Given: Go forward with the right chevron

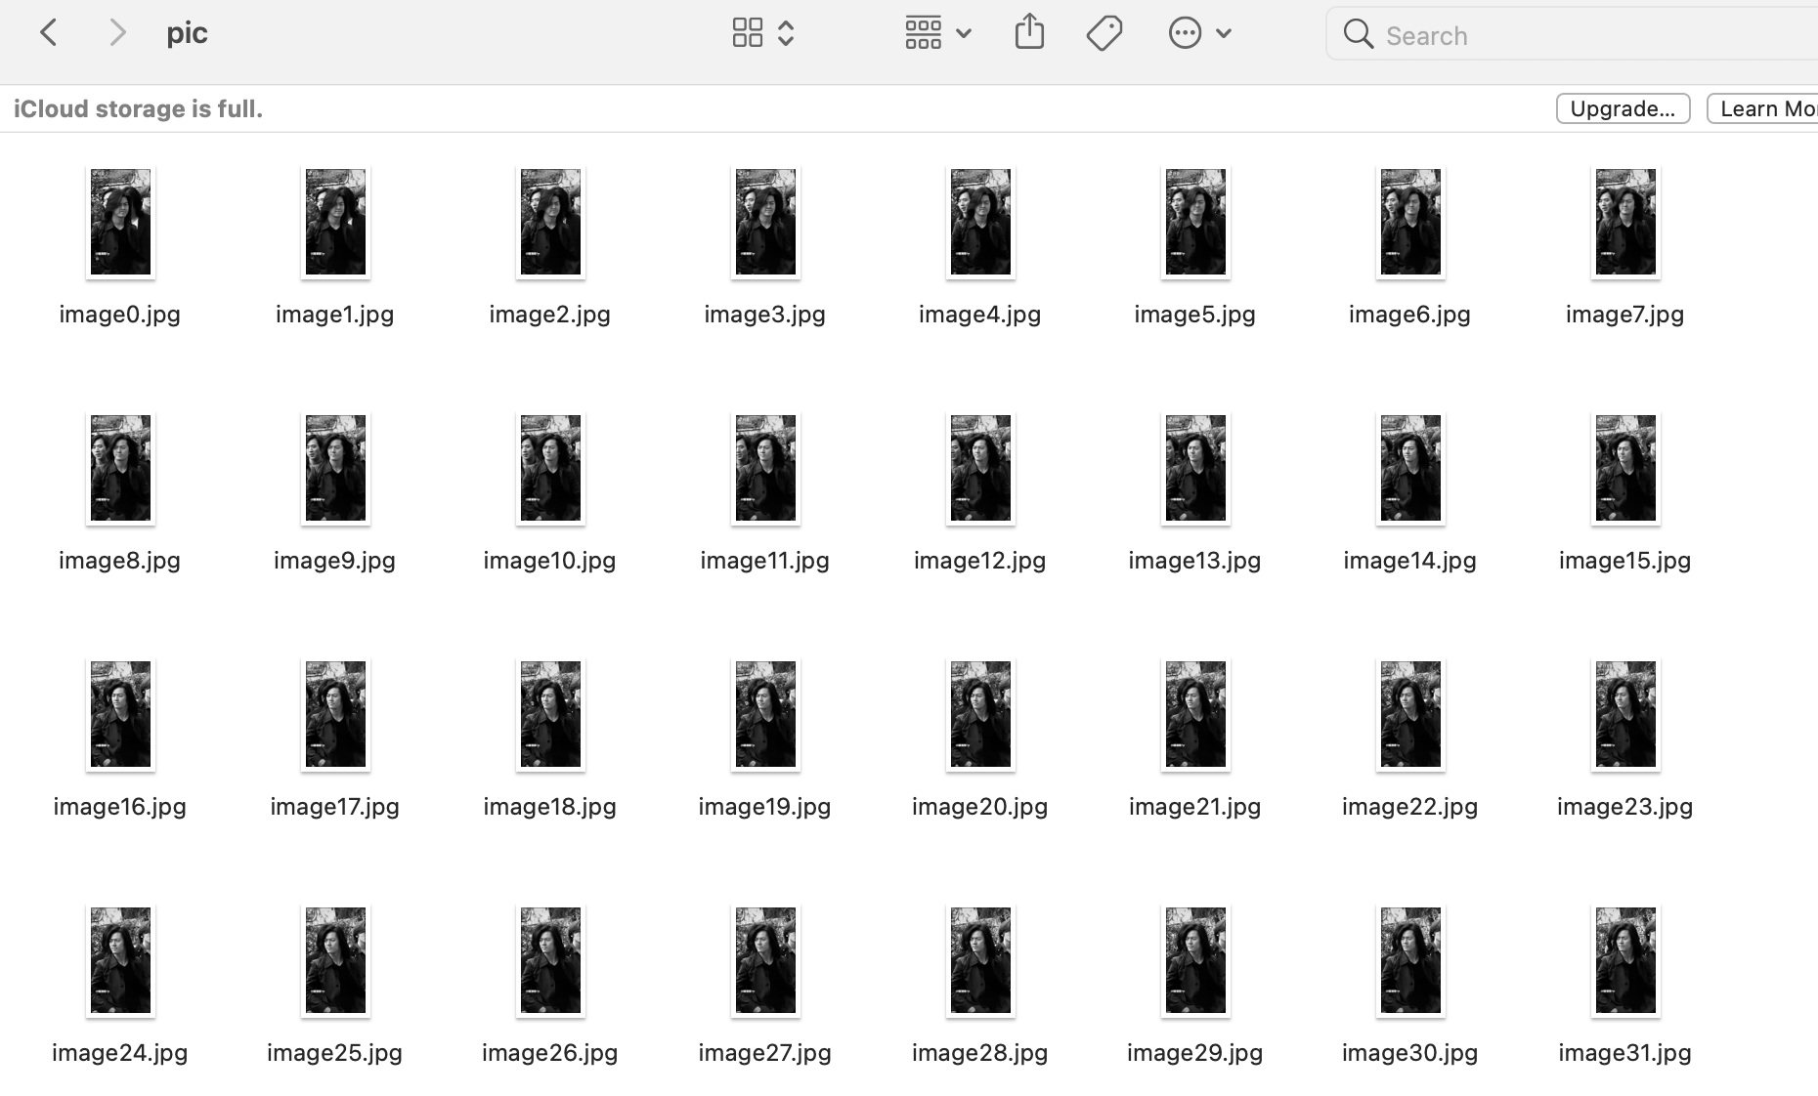Looking at the screenshot, I should pyautogui.click(x=117, y=33).
